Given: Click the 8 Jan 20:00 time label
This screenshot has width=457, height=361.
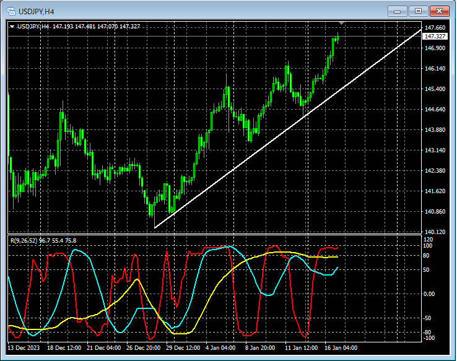Looking at the screenshot, I should (x=260, y=348).
